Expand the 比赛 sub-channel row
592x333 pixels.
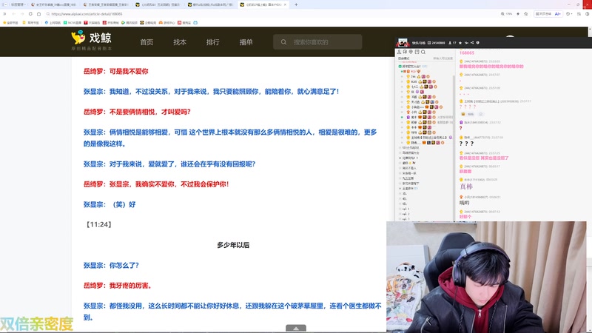(x=410, y=158)
